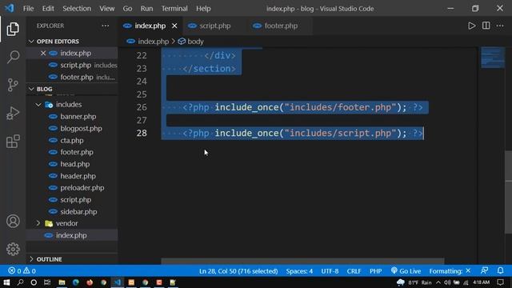Open editor More Actions ellipsis
The image size is (512, 288).
click(500, 26)
